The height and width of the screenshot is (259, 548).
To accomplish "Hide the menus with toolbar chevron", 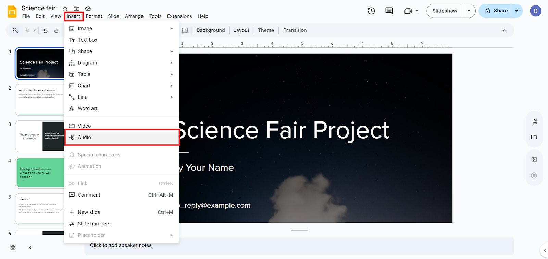I will (x=504, y=30).
